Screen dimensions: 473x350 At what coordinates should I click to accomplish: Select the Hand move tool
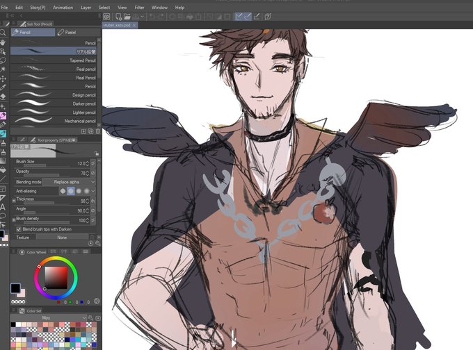pos(3,42)
